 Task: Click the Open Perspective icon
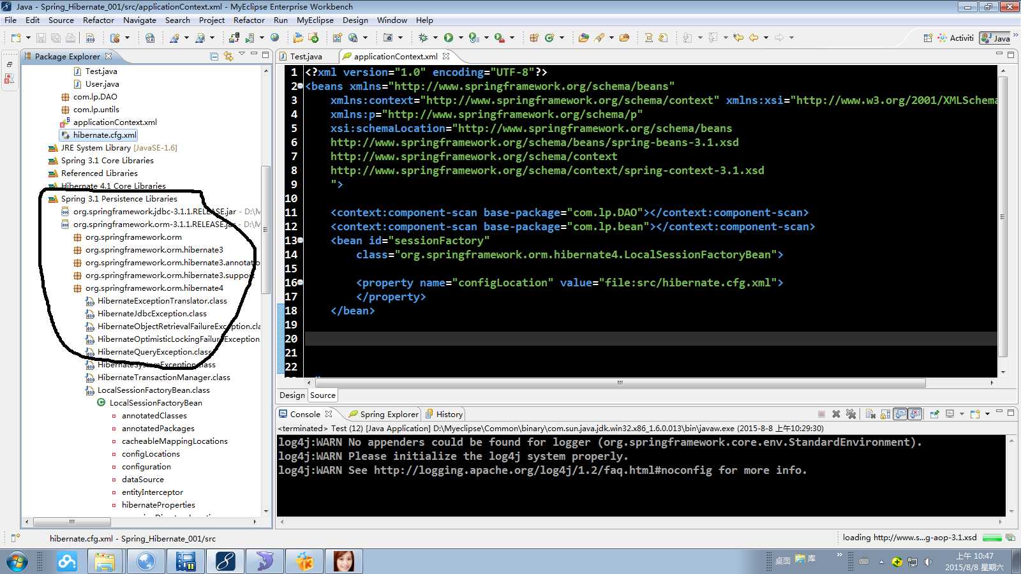928,38
